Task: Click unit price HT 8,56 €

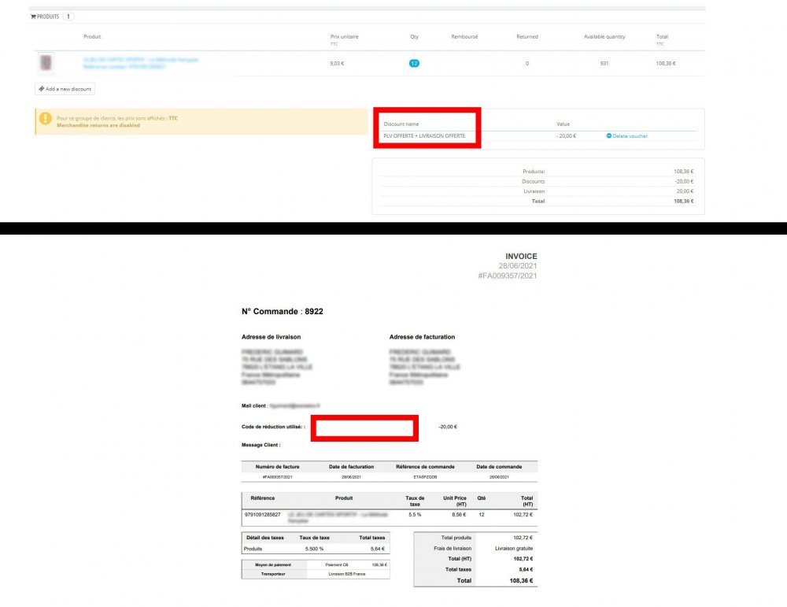Action: [x=459, y=515]
